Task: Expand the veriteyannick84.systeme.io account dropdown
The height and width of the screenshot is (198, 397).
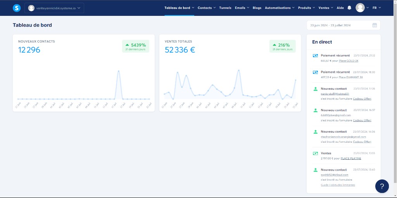Action: pos(54,8)
